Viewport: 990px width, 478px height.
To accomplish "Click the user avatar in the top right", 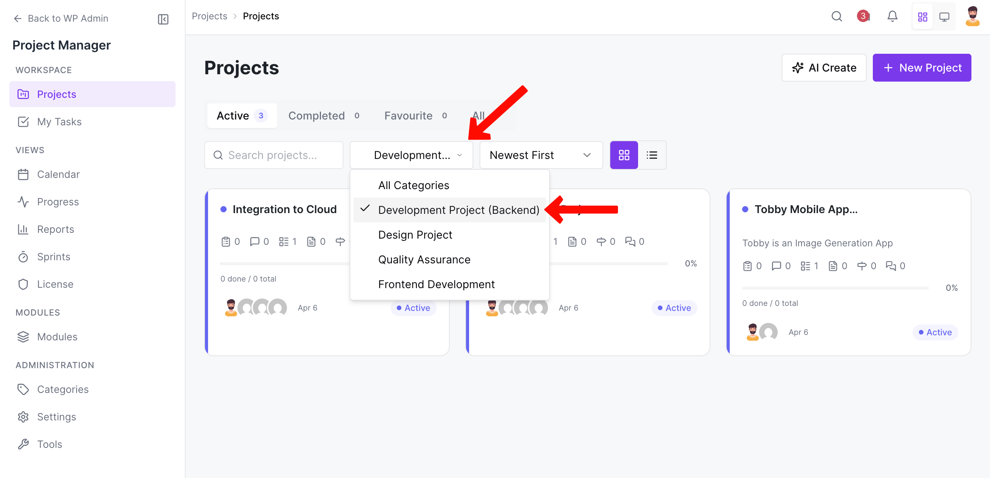I will [x=973, y=16].
